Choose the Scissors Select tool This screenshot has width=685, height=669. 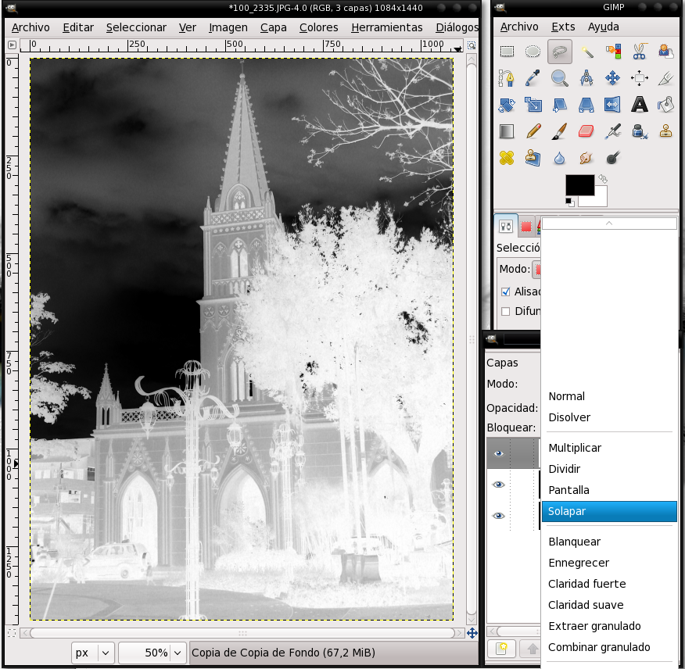click(640, 52)
